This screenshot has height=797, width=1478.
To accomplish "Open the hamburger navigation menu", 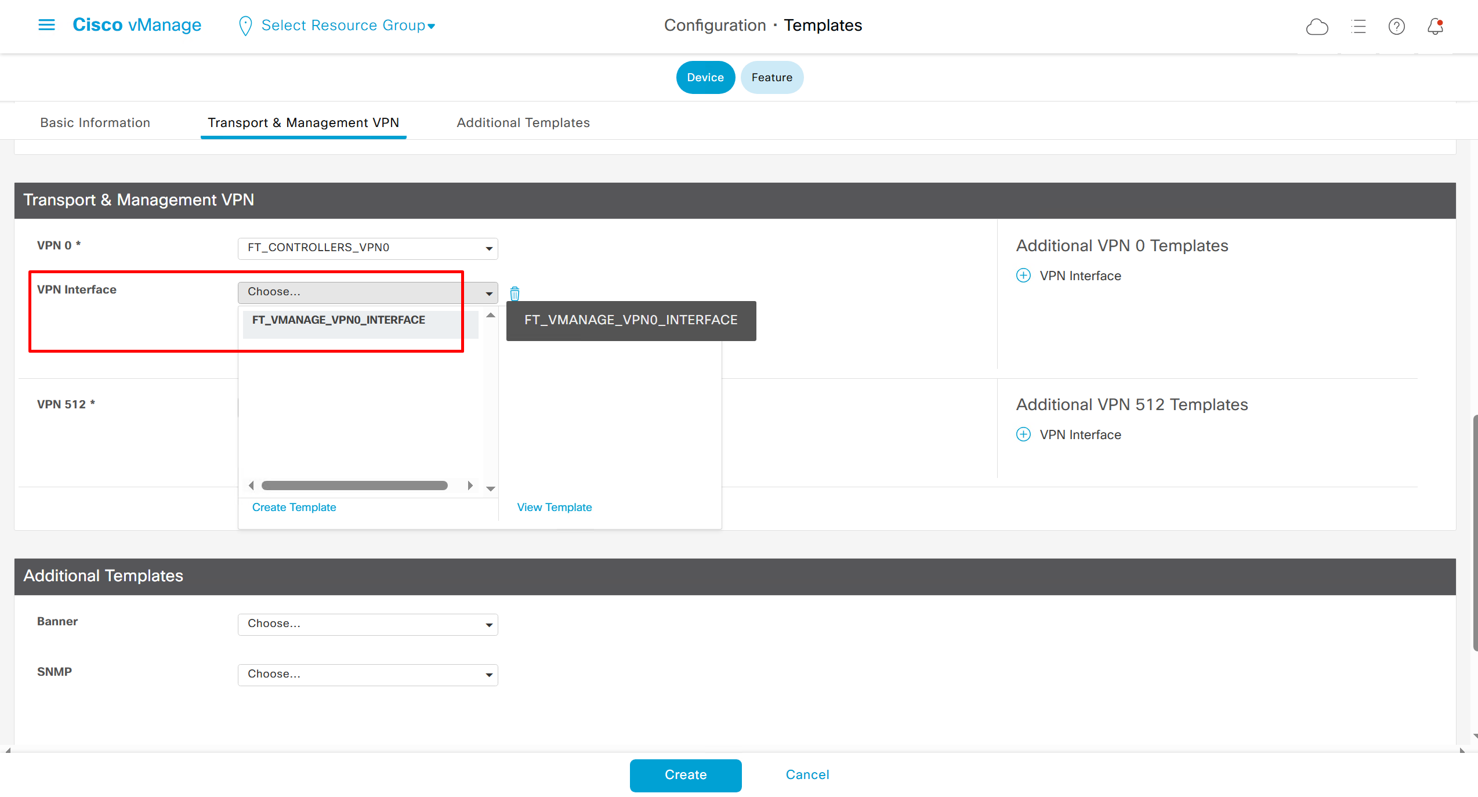I will 46,25.
